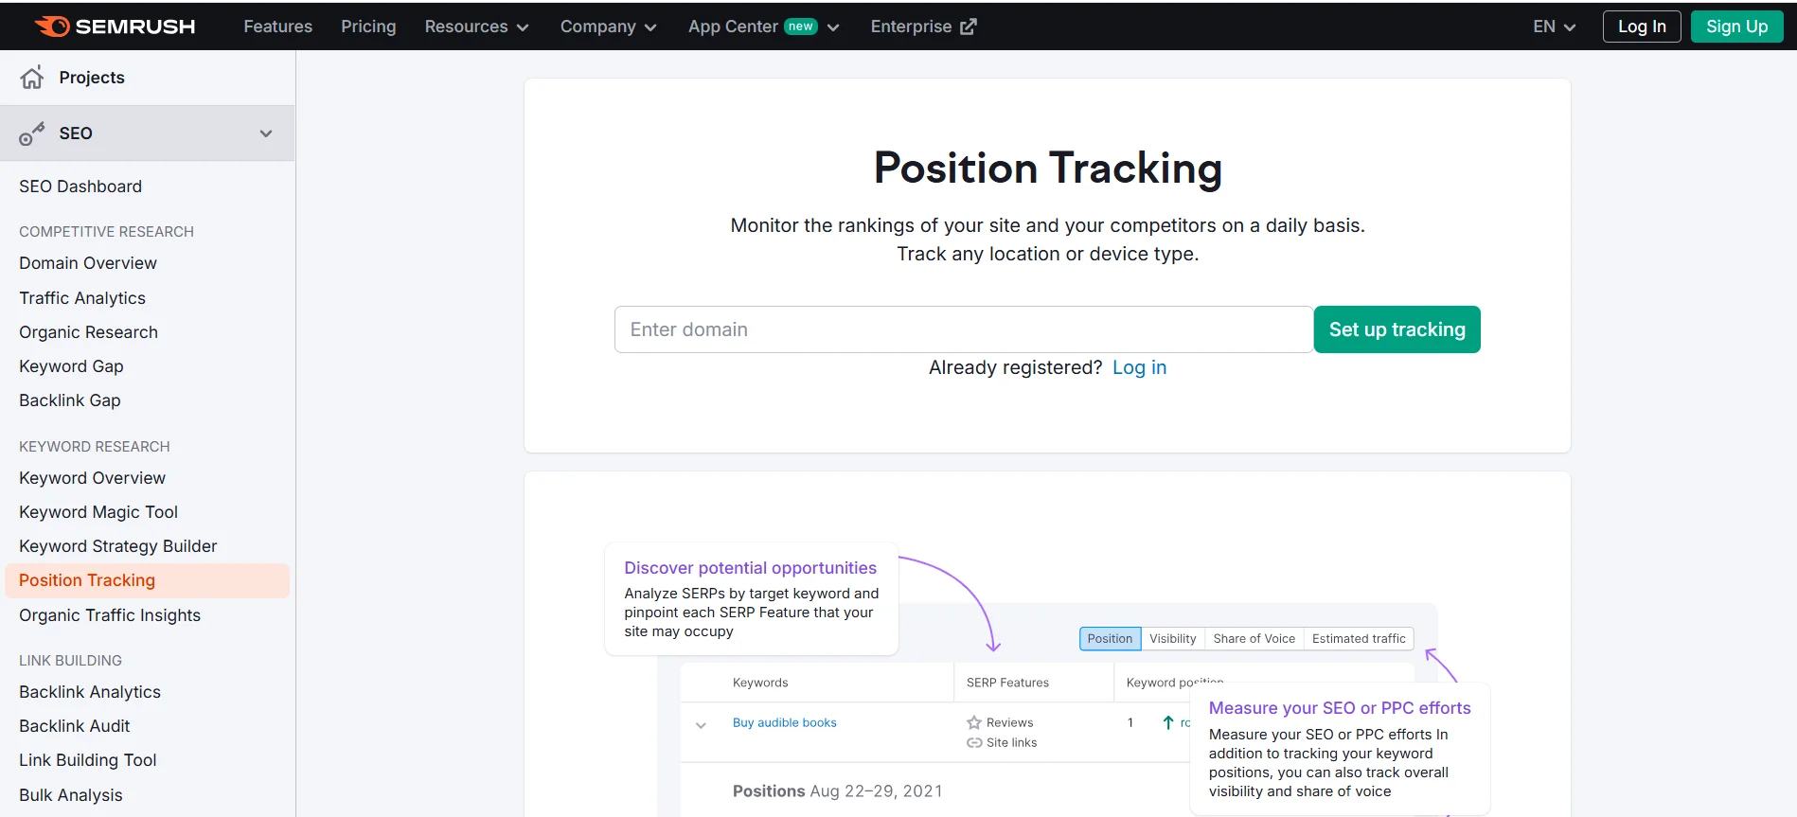1797x817 pixels.
Task: Open Keyword Overview in sidebar
Action: pos(92,478)
